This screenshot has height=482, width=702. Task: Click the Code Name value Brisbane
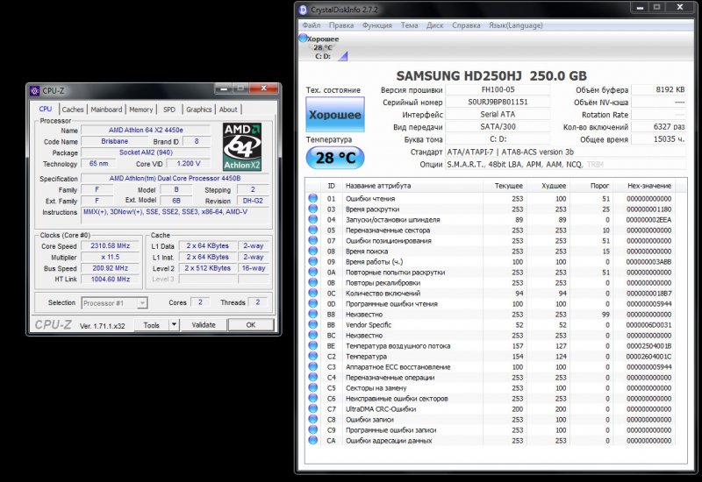[x=115, y=141]
